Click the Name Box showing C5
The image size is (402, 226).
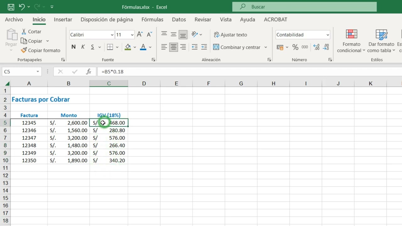pos(21,72)
